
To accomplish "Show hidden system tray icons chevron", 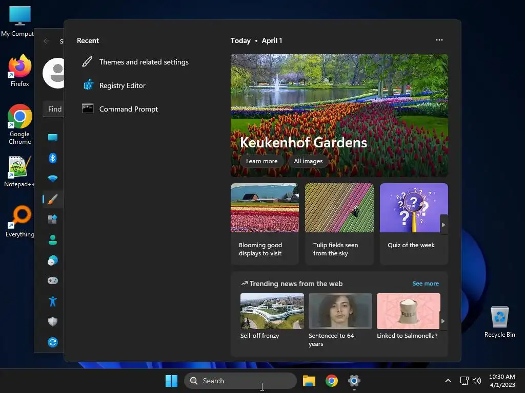I will [x=448, y=381].
